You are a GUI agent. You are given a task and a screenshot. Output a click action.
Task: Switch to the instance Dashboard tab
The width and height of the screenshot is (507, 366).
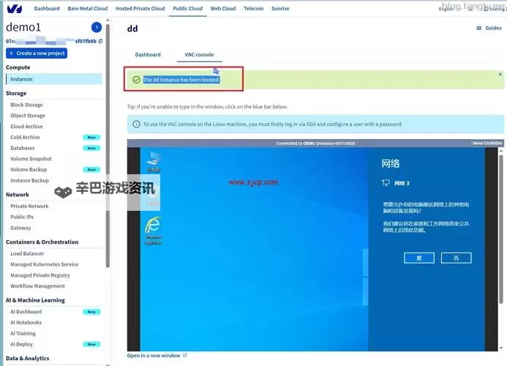point(148,55)
